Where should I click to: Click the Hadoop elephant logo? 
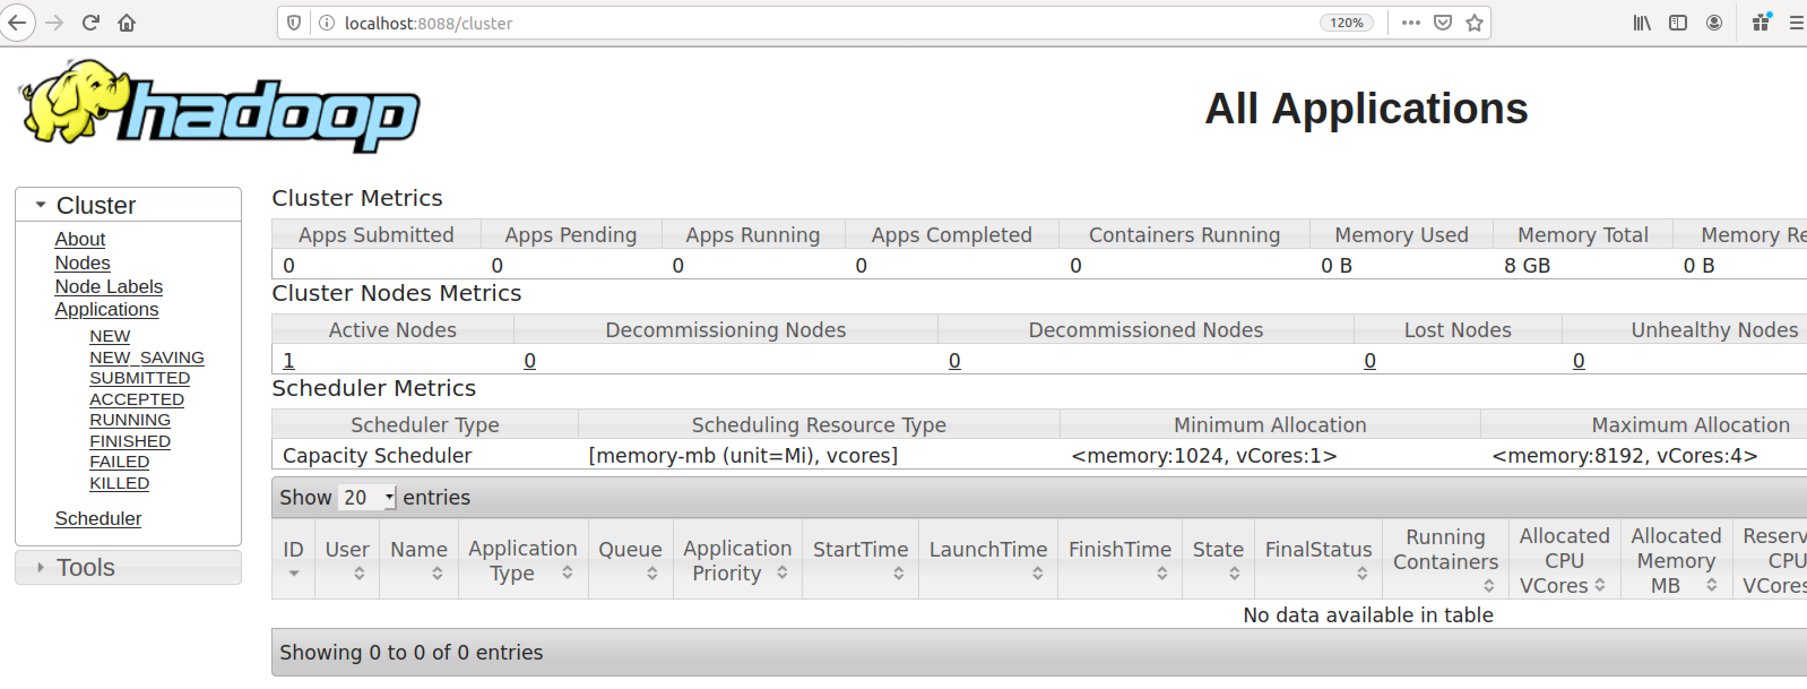[219, 106]
